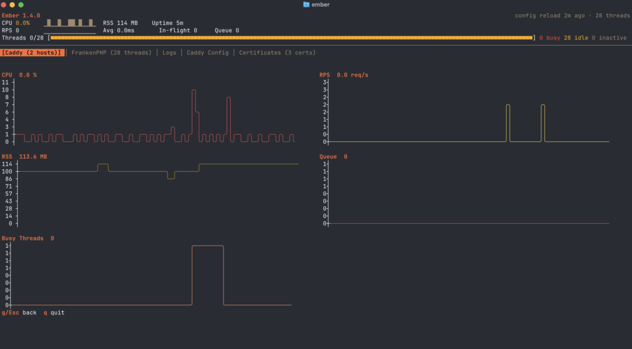Click the 0 inactive thread count
The width and height of the screenshot is (632, 349).
point(609,38)
